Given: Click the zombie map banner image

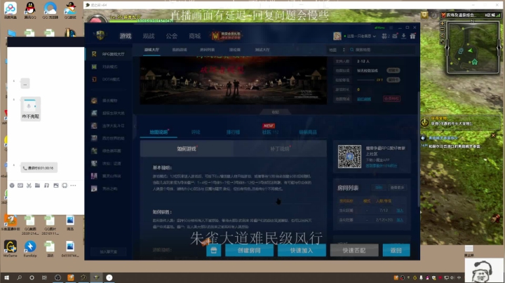Looking at the screenshot, I should 233,80.
